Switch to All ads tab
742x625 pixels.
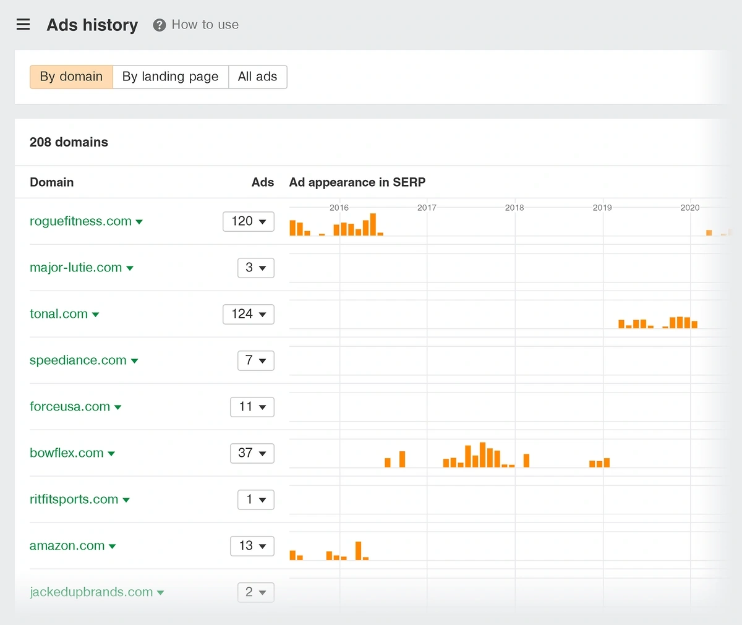pyautogui.click(x=258, y=77)
